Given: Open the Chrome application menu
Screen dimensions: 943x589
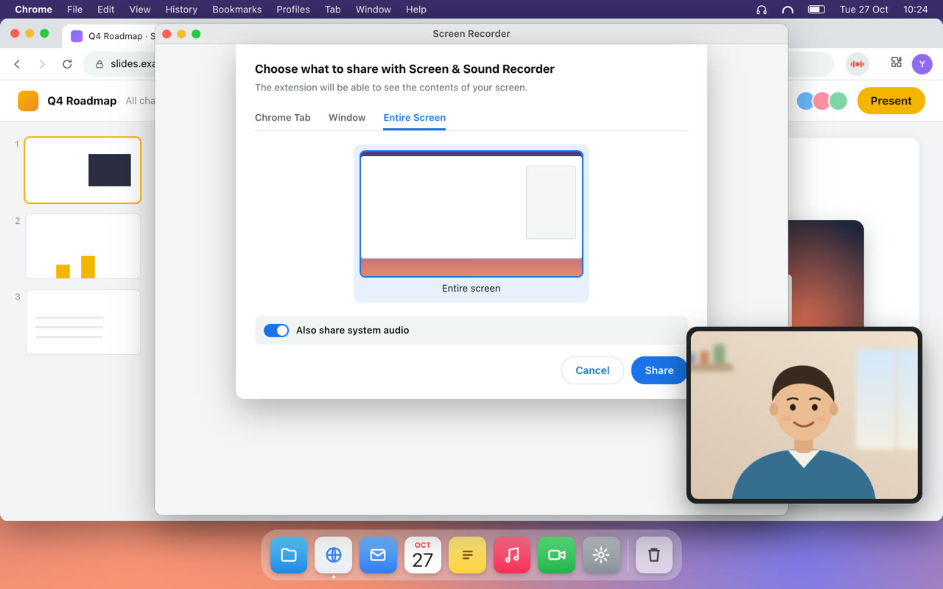Looking at the screenshot, I should [33, 10].
